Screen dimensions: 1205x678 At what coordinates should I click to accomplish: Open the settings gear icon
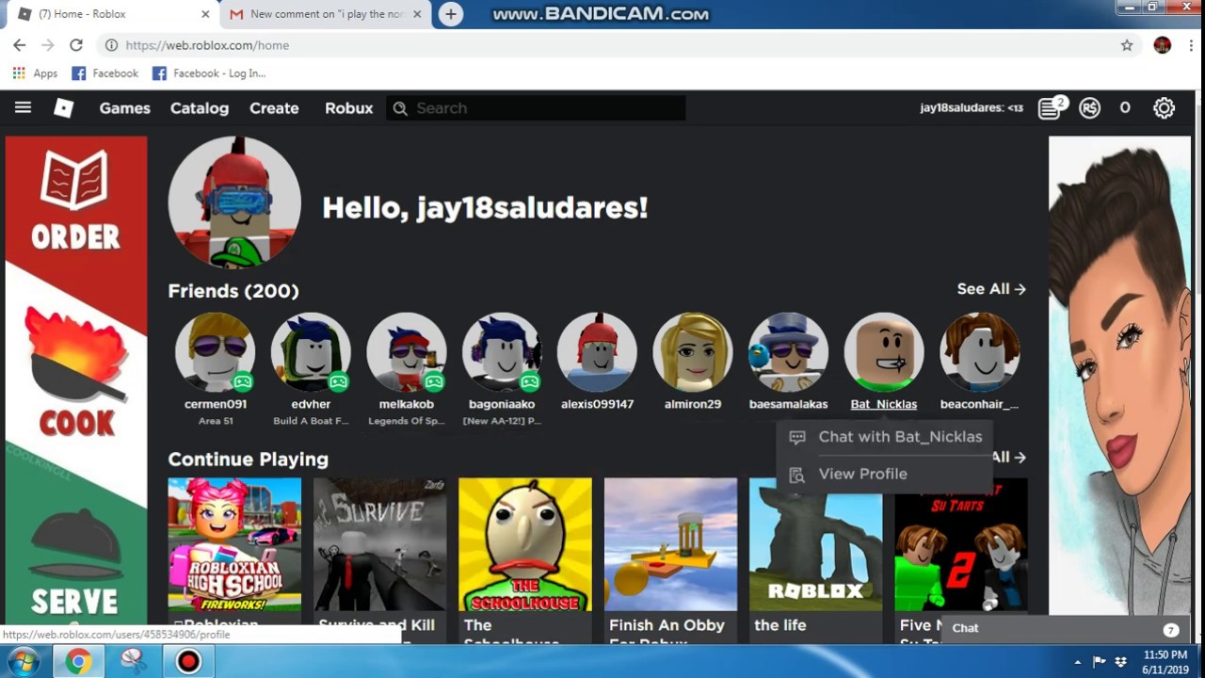tap(1165, 108)
